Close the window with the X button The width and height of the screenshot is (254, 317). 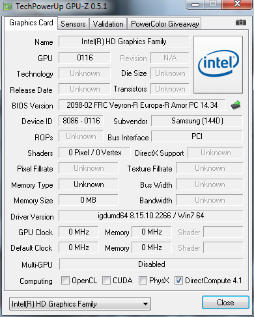pyautogui.click(x=238, y=4)
